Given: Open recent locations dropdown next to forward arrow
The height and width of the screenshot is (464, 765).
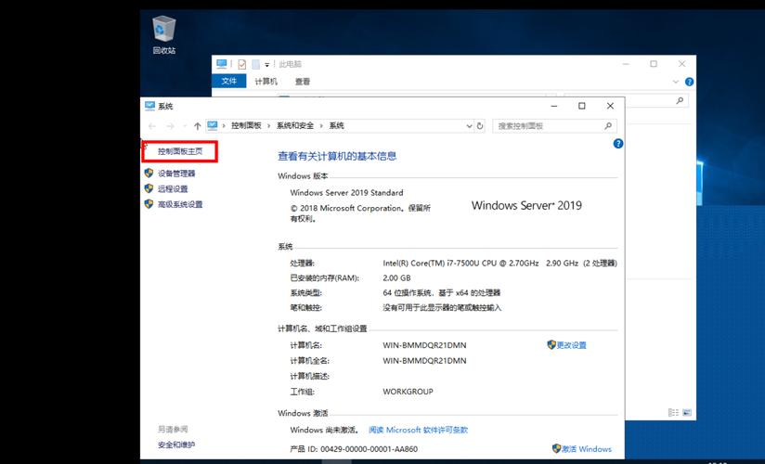Looking at the screenshot, I should (185, 126).
